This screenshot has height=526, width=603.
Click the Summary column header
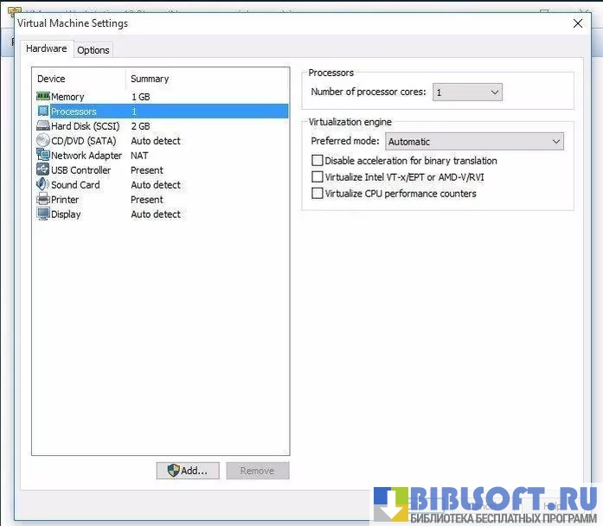point(150,79)
